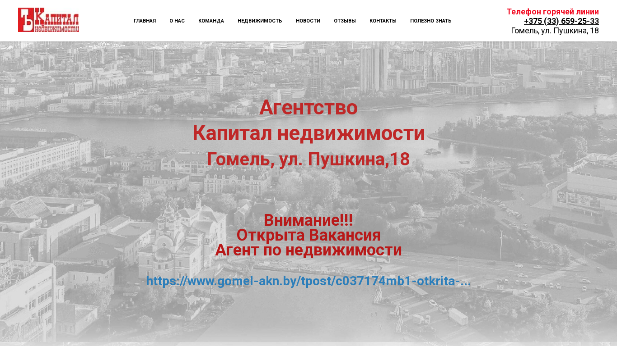Open the gomel-akn.by vacancy link
The image size is (617, 346).
[x=308, y=281]
